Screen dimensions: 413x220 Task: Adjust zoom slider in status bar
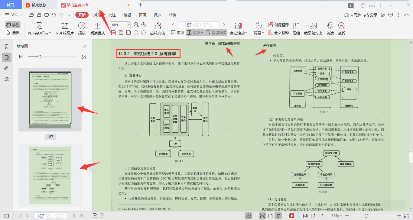pos(366,216)
